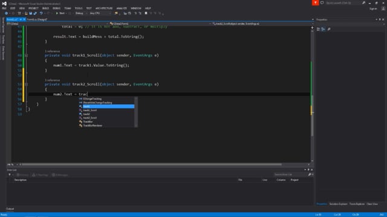Click Alphabetical sort icon in Properties panel
This screenshot has height=217, width=387.
pos(323,30)
